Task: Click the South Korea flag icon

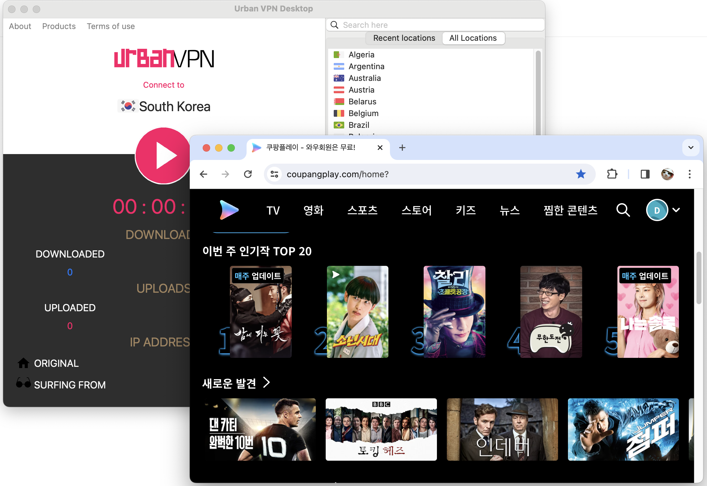Action: (128, 106)
